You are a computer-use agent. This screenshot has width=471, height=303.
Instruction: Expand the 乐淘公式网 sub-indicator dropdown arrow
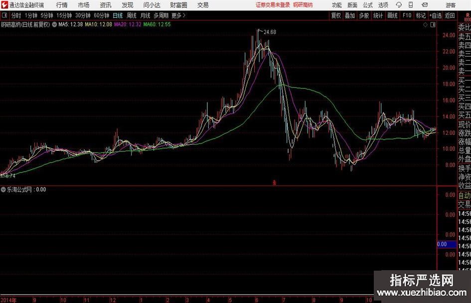[3, 189]
